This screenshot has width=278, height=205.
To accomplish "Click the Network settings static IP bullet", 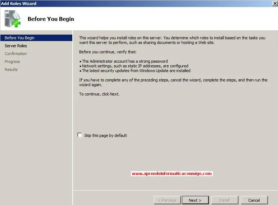I will pyautogui.click(x=134, y=66).
